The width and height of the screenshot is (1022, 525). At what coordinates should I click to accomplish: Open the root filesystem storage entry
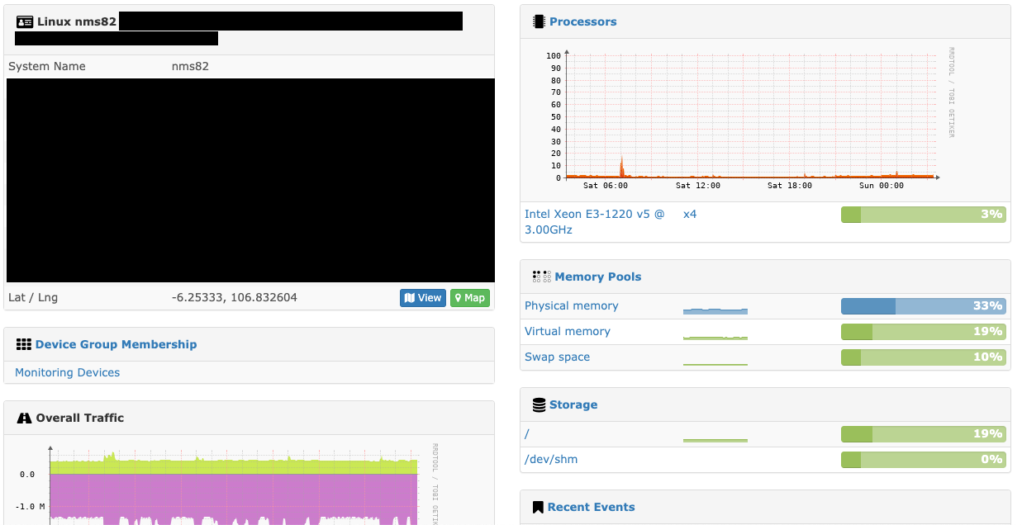tap(525, 433)
